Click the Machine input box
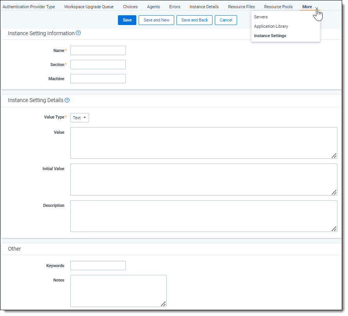348x316 pixels. (x=98, y=79)
